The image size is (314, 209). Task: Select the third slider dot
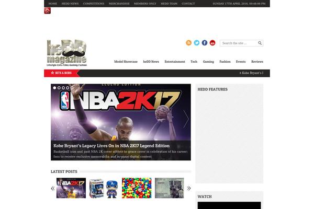[63, 88]
